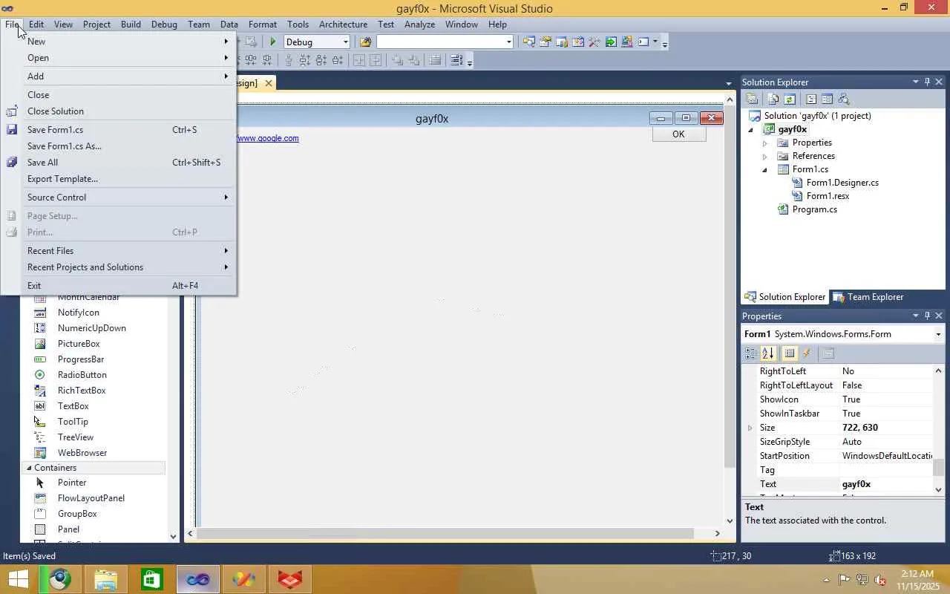This screenshot has width=950, height=594.
Task: Collapse the gayf0x project node
Action: 751,129
